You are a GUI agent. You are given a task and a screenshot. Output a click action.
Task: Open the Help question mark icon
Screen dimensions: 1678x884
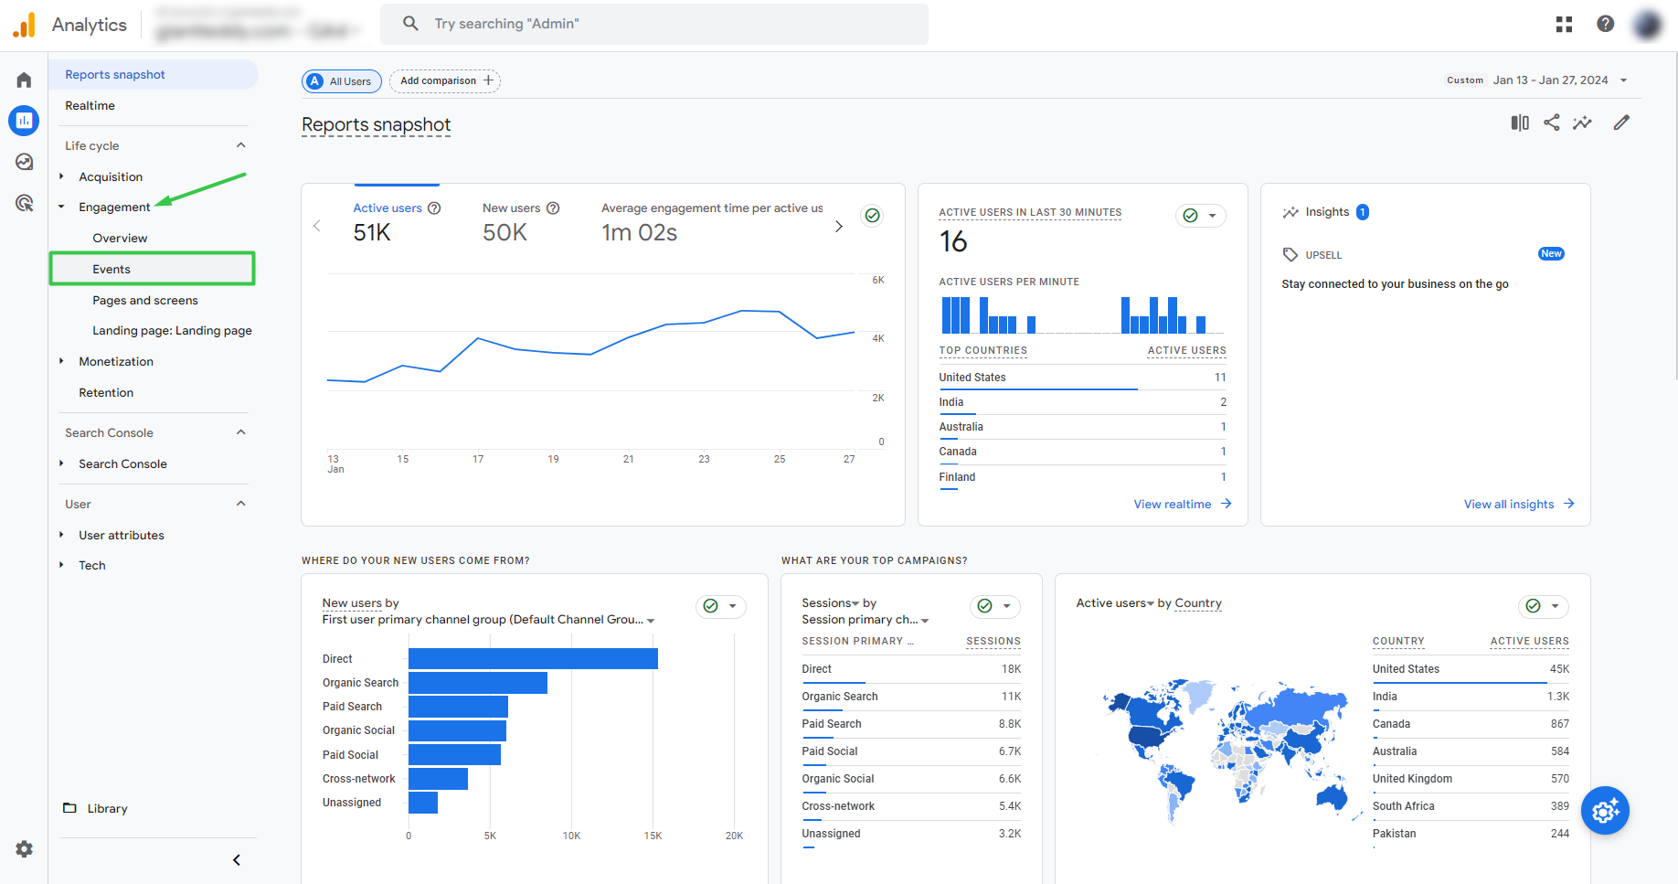(x=1605, y=24)
